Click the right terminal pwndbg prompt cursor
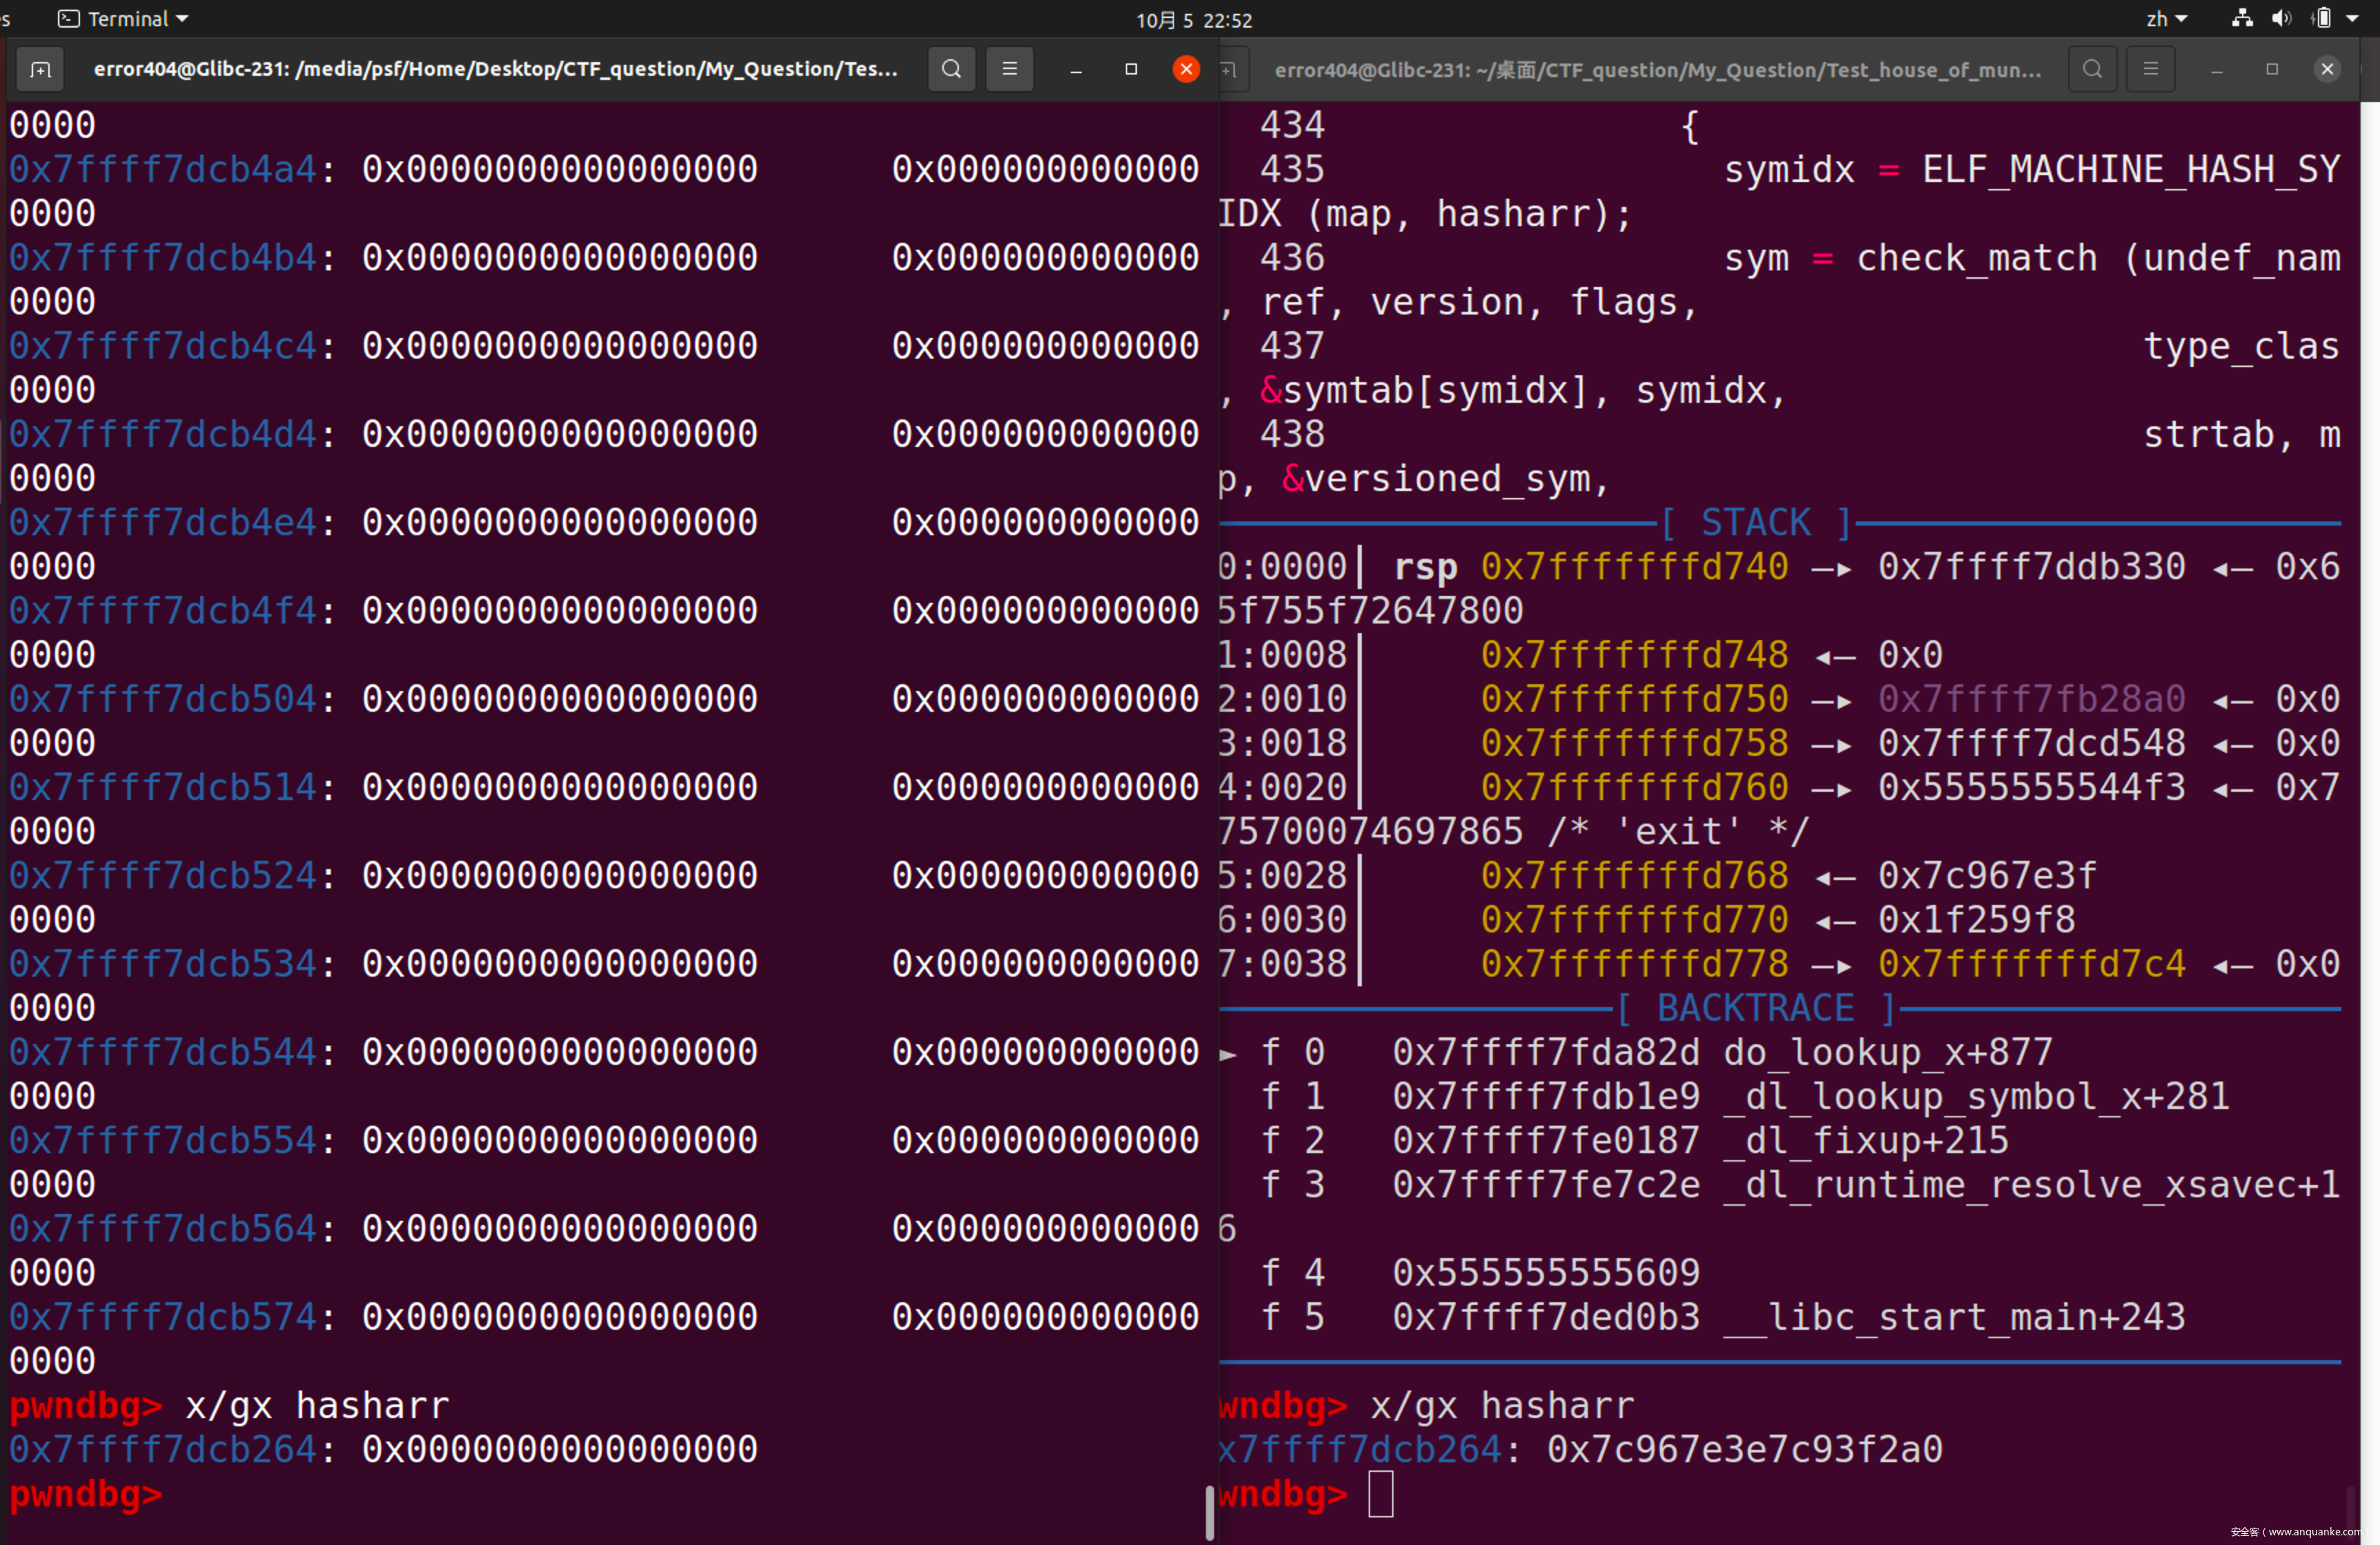The width and height of the screenshot is (2380, 1545). pyautogui.click(x=1380, y=1494)
